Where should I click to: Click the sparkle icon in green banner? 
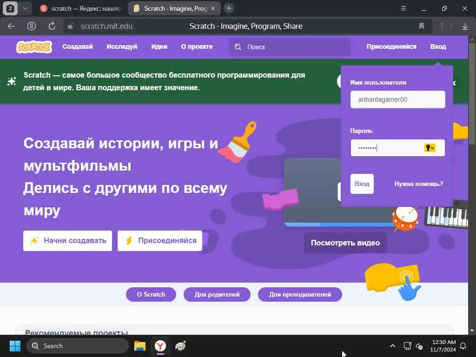12,81
